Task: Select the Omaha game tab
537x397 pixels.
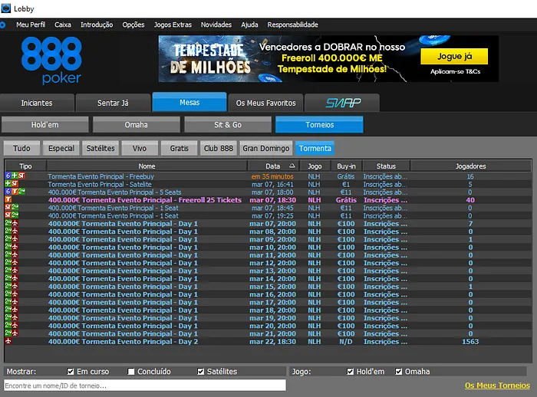Action: [137, 125]
